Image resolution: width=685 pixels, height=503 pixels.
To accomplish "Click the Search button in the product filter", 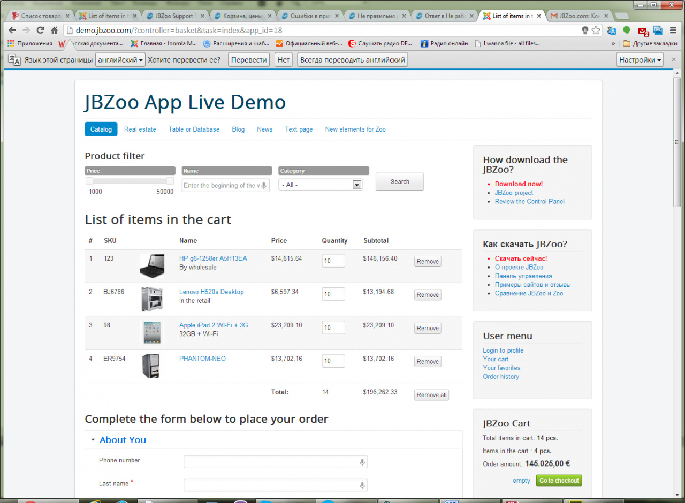I will pos(400,182).
